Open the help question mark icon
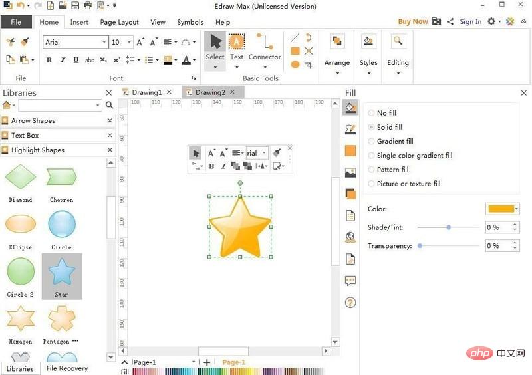Screen dimensions: 532x375 pyautogui.click(x=350, y=302)
